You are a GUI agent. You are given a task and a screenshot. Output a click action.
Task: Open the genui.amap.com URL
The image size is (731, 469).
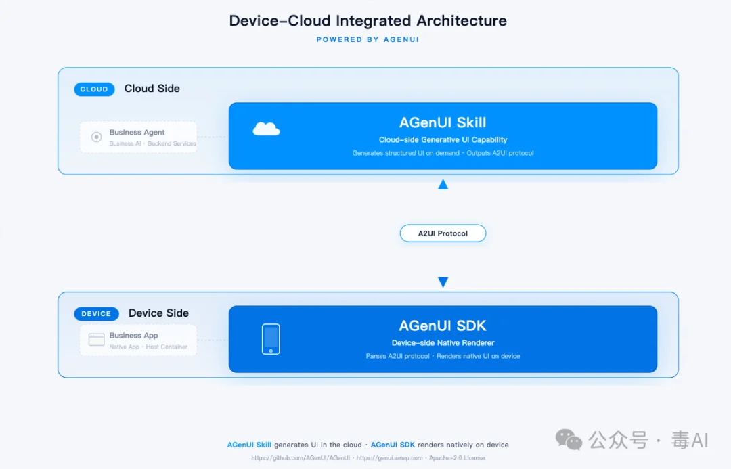tap(390, 458)
